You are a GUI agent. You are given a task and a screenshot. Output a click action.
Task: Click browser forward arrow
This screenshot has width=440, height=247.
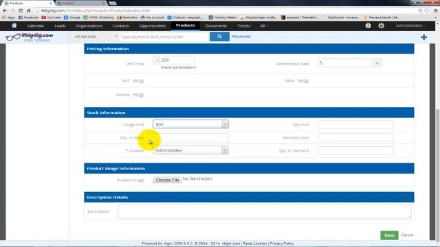(12, 11)
